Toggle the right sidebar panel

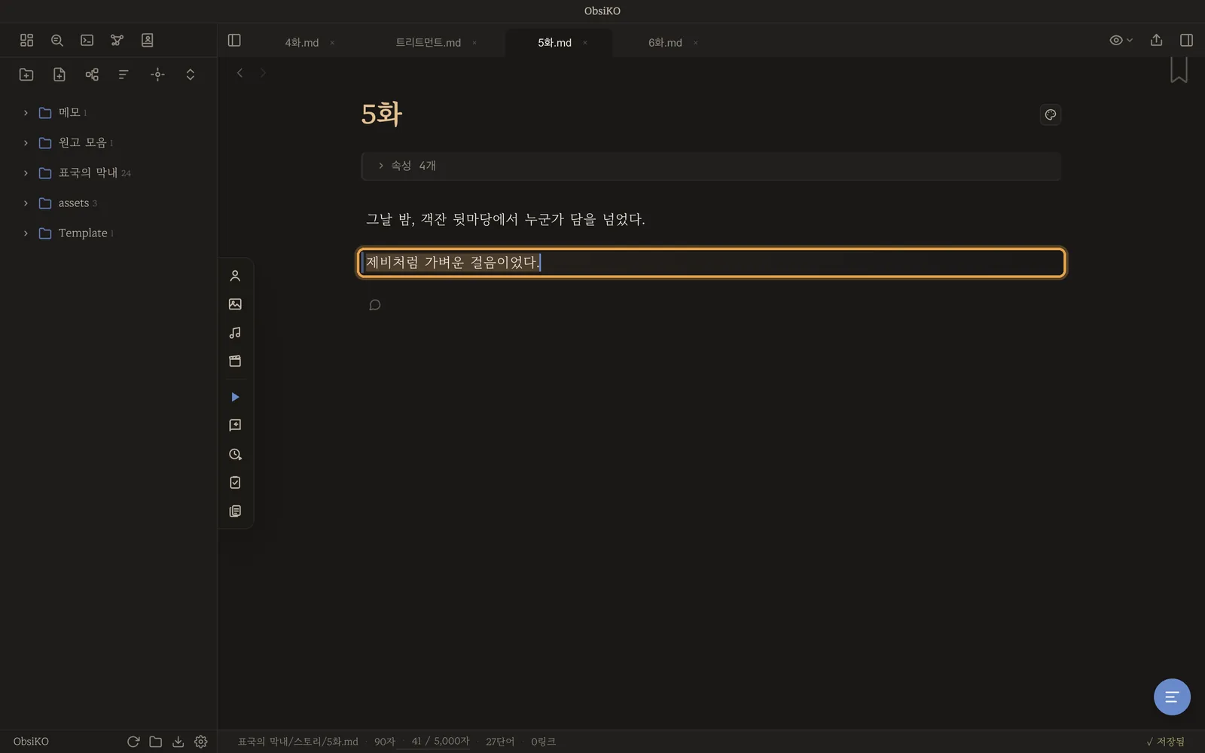click(x=1186, y=40)
